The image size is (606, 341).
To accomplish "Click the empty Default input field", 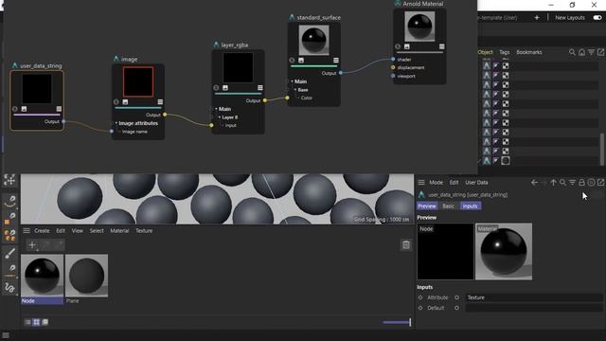I will [x=534, y=308].
